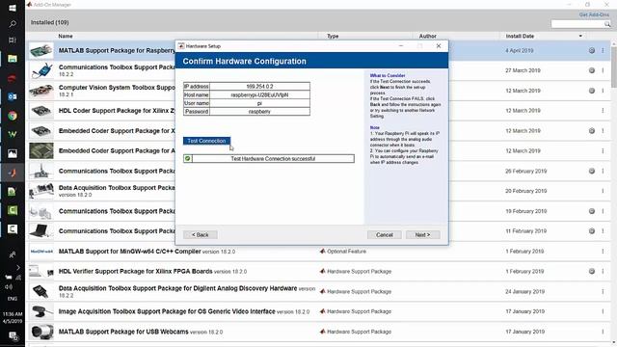Open setup gear on 27 March 2019 row
The height and width of the screenshot is (347, 617).
591,70
